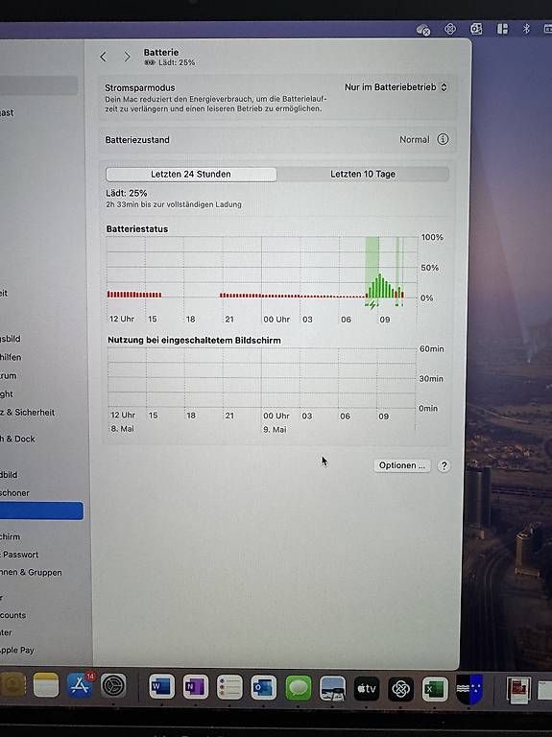The width and height of the screenshot is (552, 737).
Task: Click the Bluetooth menu bar icon
Action: tap(526, 29)
